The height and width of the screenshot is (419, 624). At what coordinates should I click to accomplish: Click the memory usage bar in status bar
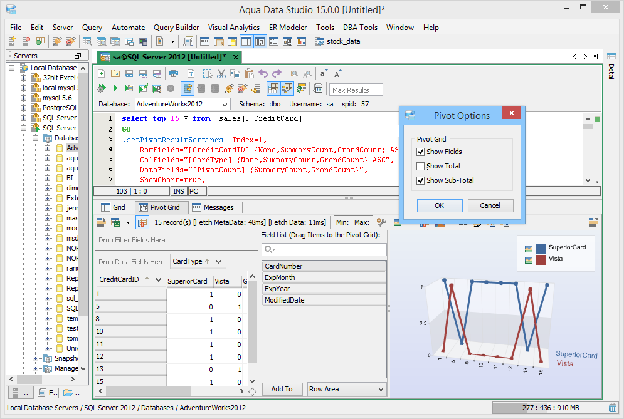(549, 408)
